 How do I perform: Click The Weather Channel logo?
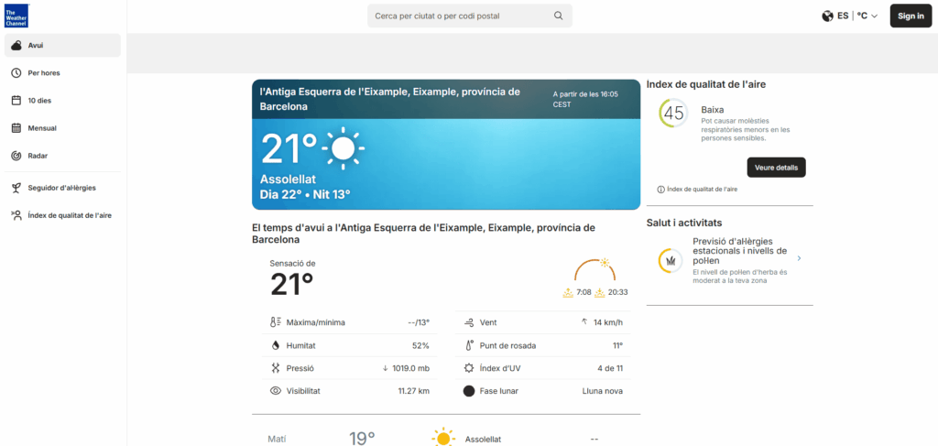(x=16, y=15)
